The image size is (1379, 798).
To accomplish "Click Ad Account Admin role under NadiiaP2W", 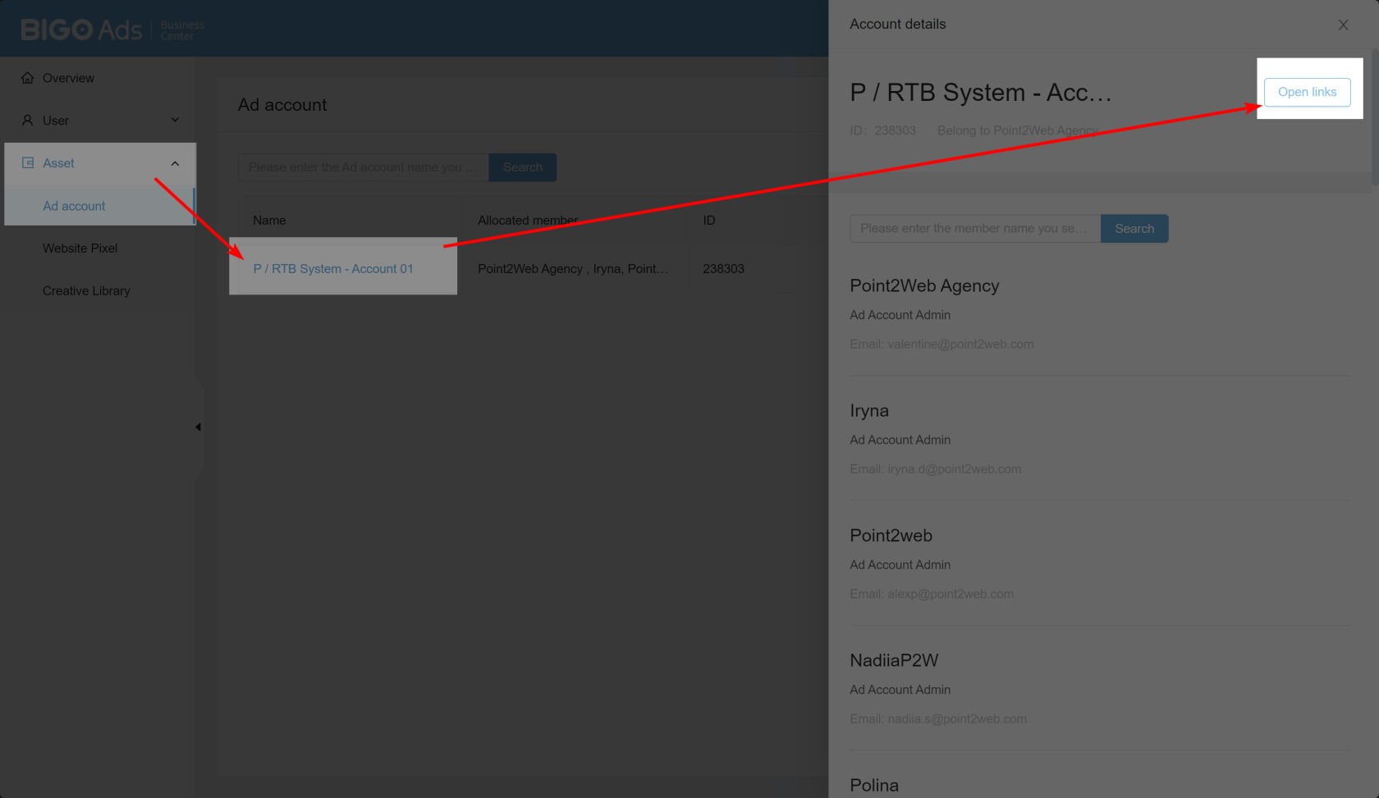I will point(900,691).
